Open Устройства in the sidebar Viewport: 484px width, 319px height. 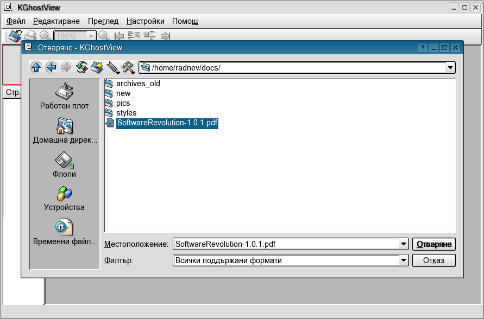[x=64, y=198]
